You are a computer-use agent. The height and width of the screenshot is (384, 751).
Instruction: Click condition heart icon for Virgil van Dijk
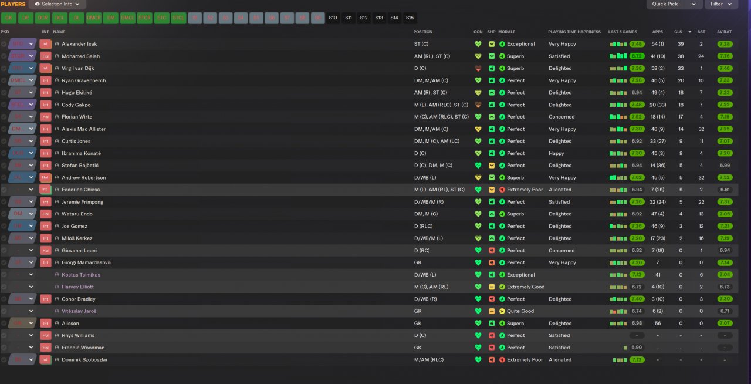tap(478, 68)
